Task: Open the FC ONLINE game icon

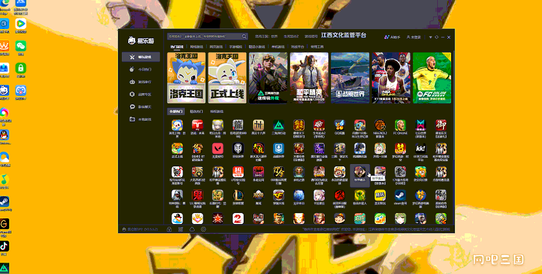Action: (x=400, y=125)
